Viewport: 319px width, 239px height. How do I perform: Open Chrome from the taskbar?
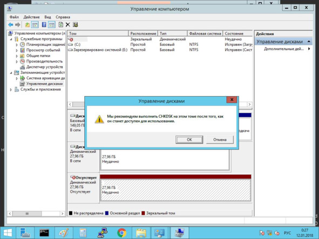tap(121, 233)
